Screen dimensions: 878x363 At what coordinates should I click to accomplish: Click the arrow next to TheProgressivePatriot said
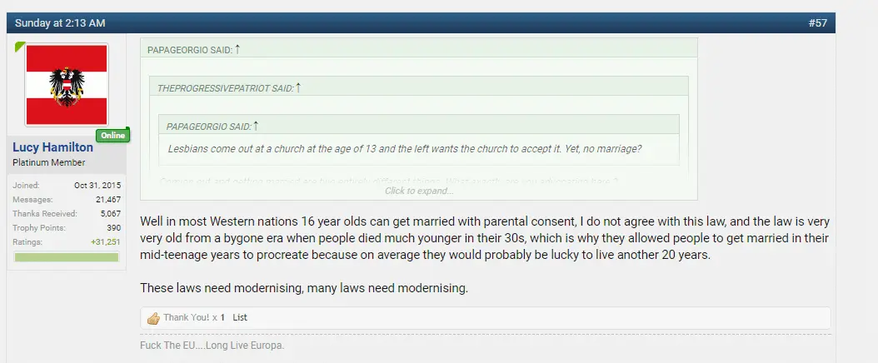[x=298, y=87]
